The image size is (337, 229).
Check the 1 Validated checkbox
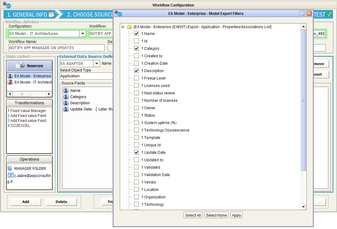136,167
